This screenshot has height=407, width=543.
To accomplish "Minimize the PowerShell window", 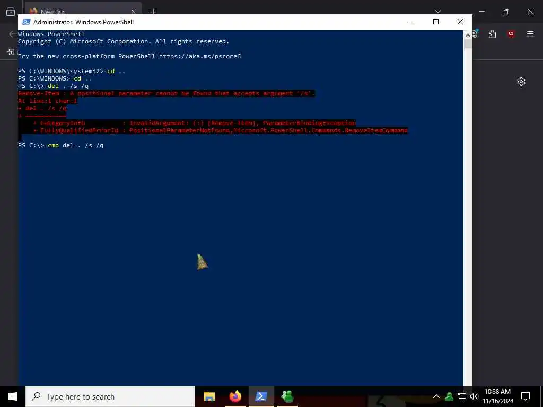I will (411, 22).
